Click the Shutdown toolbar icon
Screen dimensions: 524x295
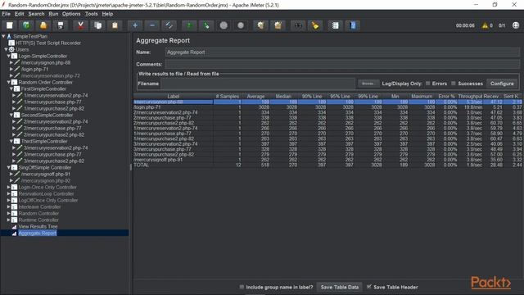pyautogui.click(x=241, y=25)
